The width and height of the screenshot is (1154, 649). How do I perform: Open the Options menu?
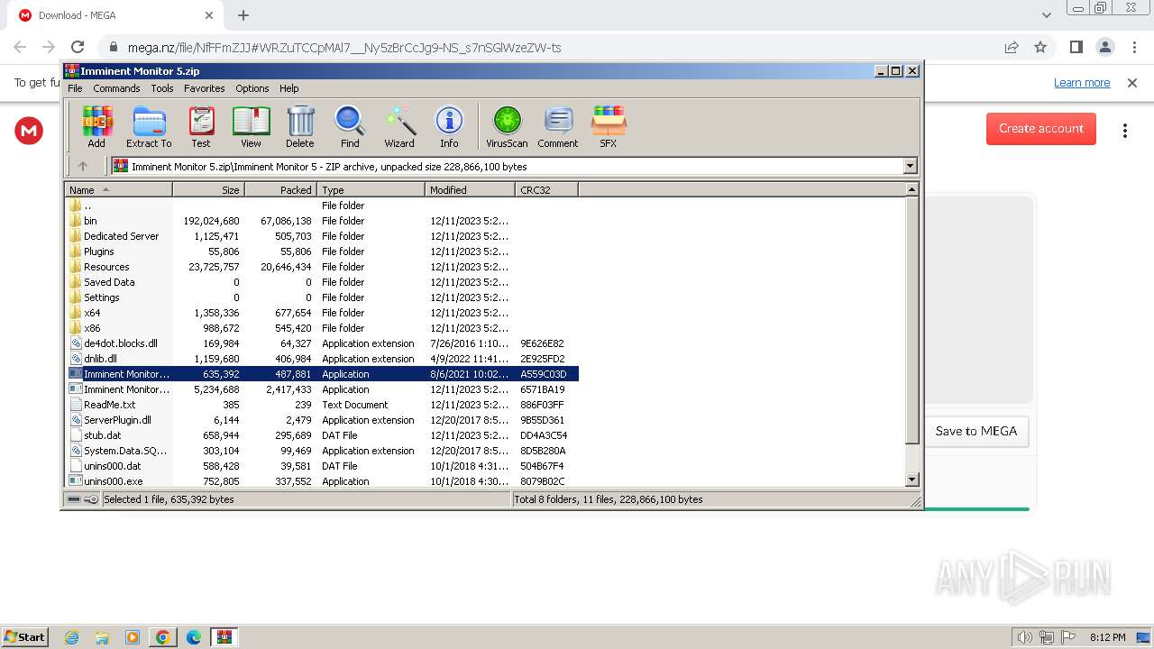coord(252,88)
